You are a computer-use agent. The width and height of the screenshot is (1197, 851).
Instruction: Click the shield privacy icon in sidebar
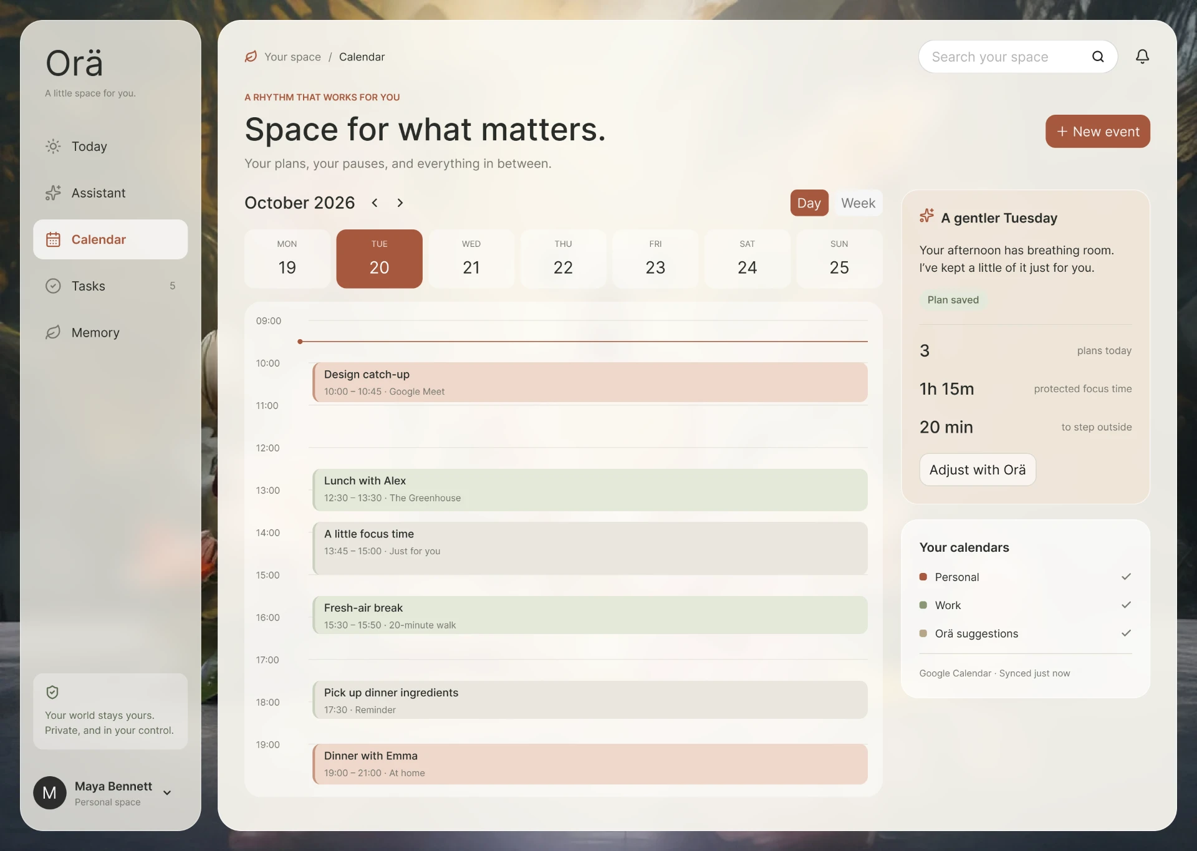[x=52, y=692]
